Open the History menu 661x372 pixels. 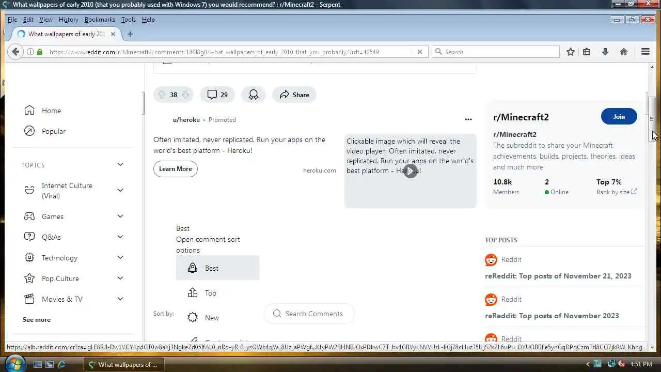point(68,20)
